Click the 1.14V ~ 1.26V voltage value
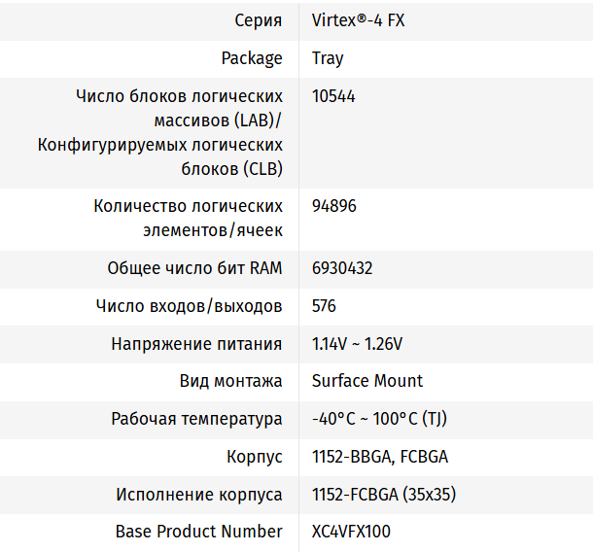 (357, 344)
